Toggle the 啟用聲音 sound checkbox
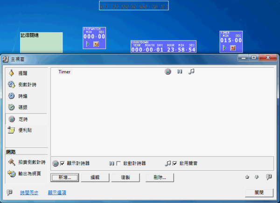 [x=175, y=163]
